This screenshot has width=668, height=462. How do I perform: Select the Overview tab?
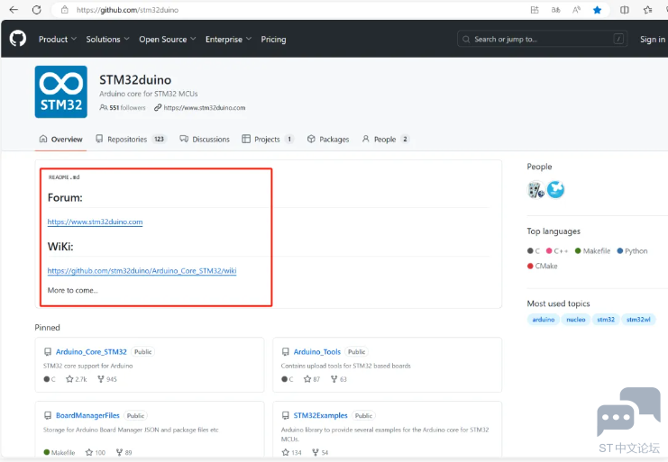click(60, 139)
